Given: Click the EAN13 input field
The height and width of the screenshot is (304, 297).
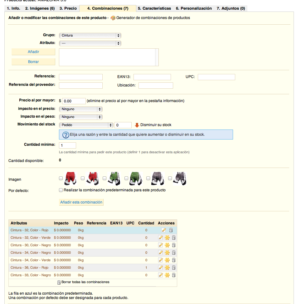Looking at the screenshot, I should tap(152, 77).
